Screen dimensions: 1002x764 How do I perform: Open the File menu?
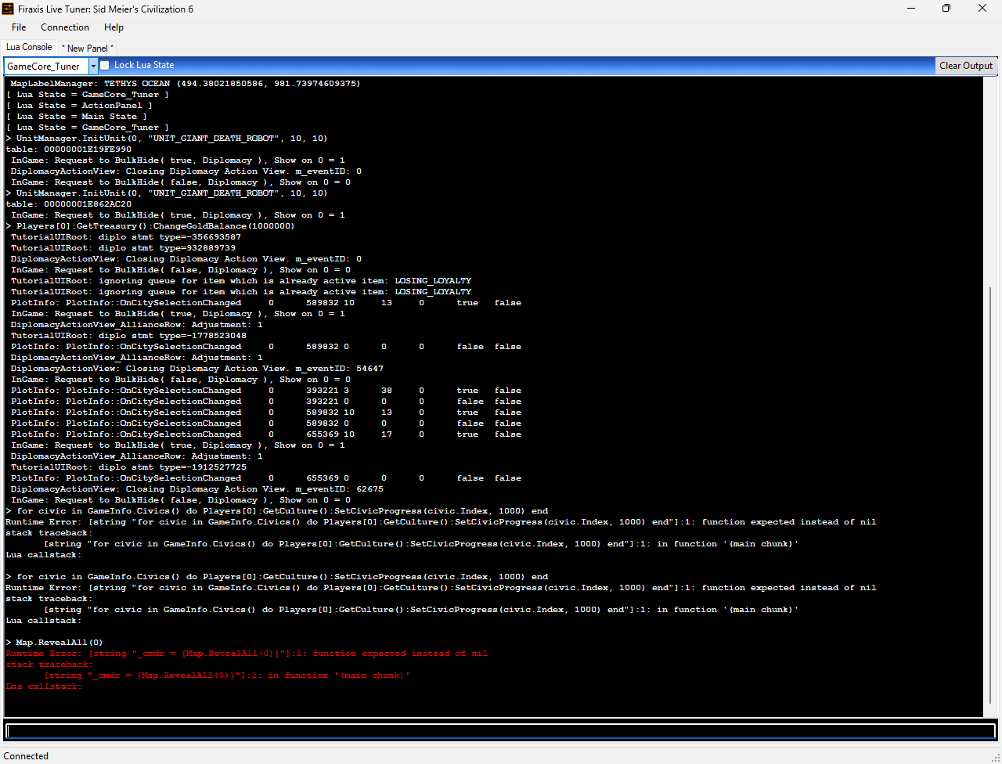[x=19, y=27]
